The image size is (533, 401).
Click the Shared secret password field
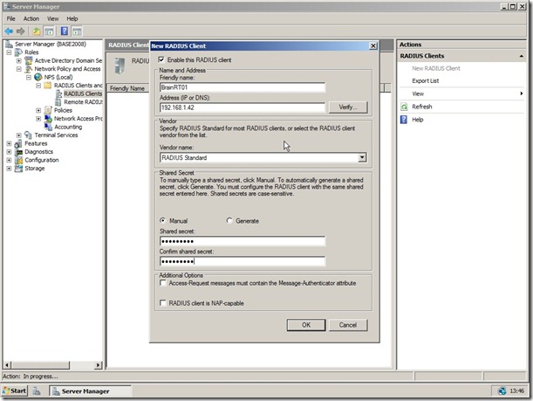(x=243, y=241)
